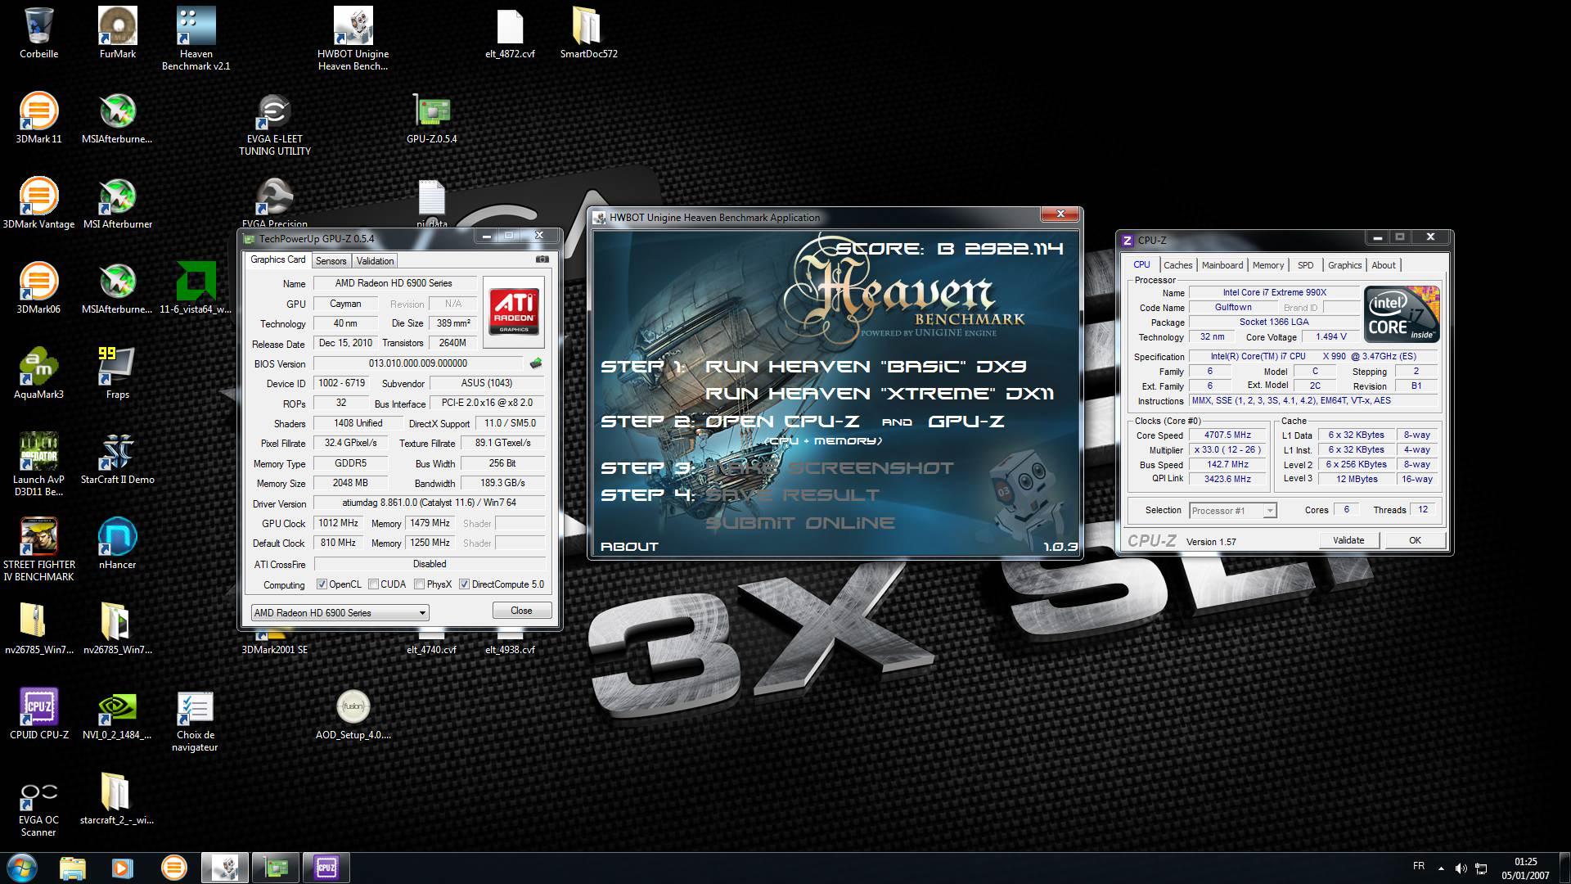Click GPU-Z screenshot camera icon

pos(542,259)
